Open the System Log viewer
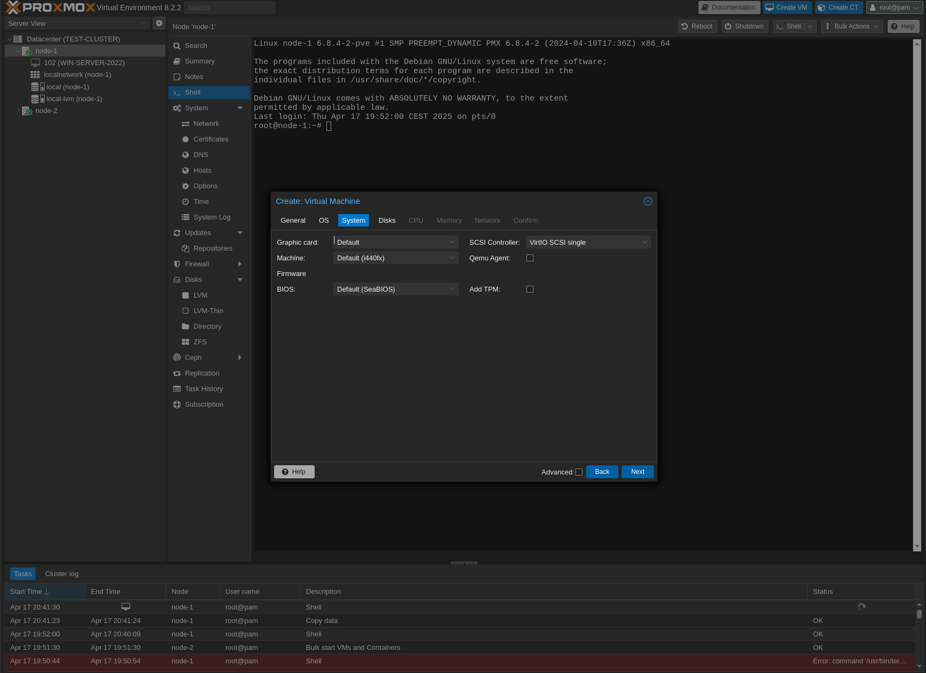The width and height of the screenshot is (926, 673). [186, 217]
